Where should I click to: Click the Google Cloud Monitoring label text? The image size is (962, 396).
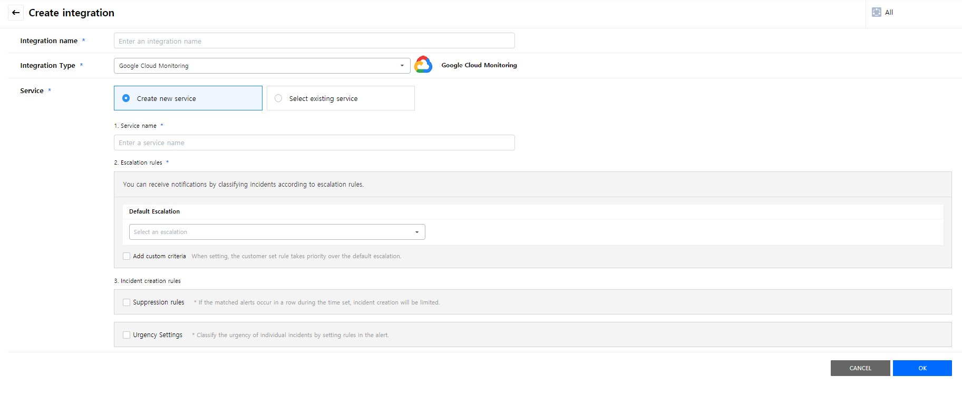[x=479, y=65]
